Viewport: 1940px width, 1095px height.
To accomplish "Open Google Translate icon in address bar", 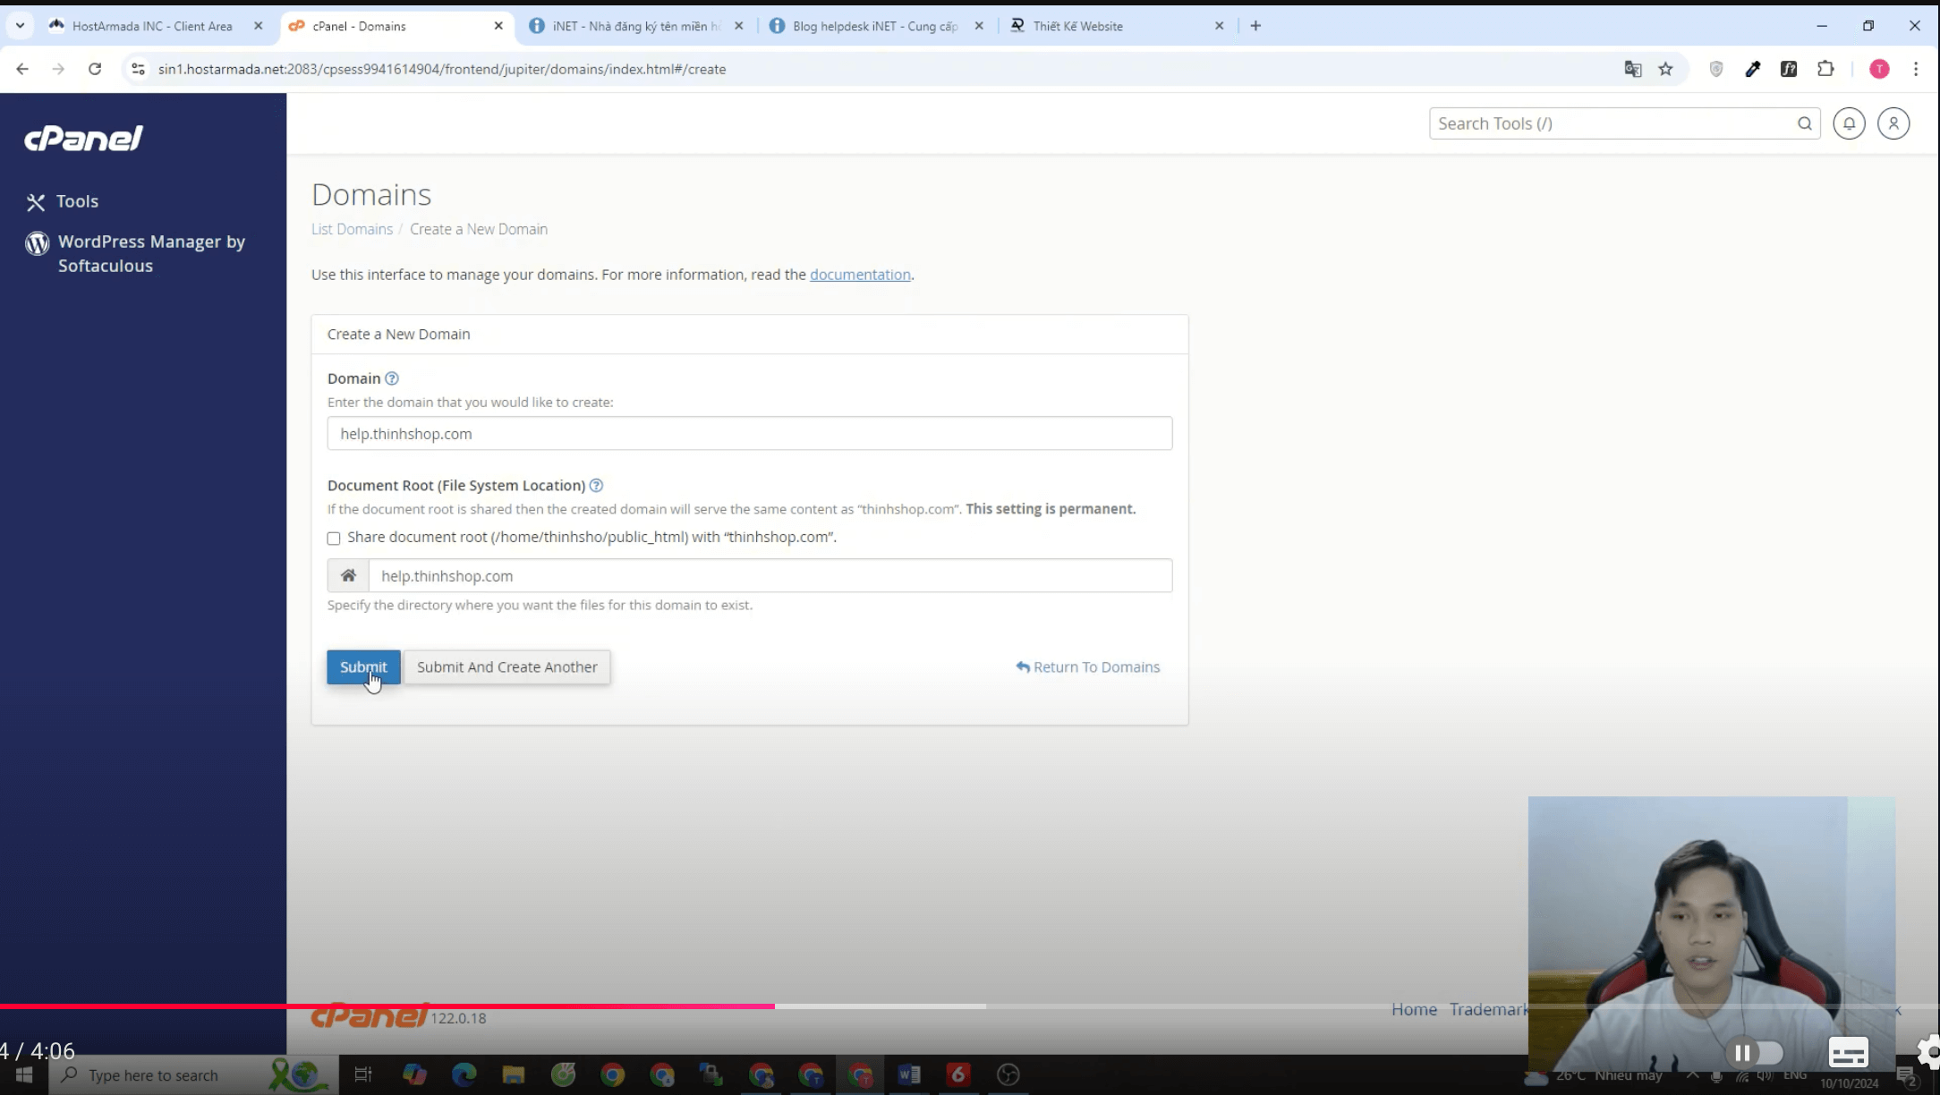I will [x=1632, y=69].
